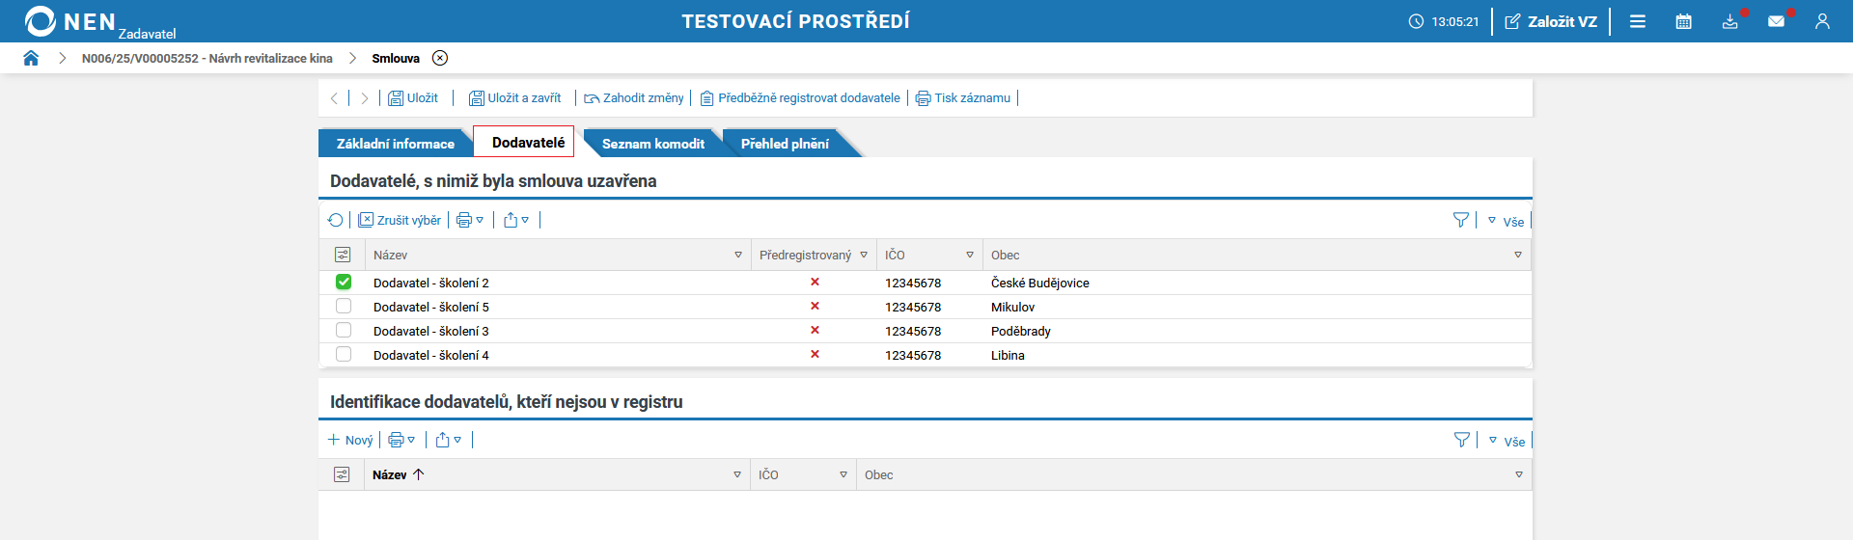Expand the Název column dropdown in suppliers table
Image resolution: width=1853 pixels, height=540 pixels.
tap(738, 256)
